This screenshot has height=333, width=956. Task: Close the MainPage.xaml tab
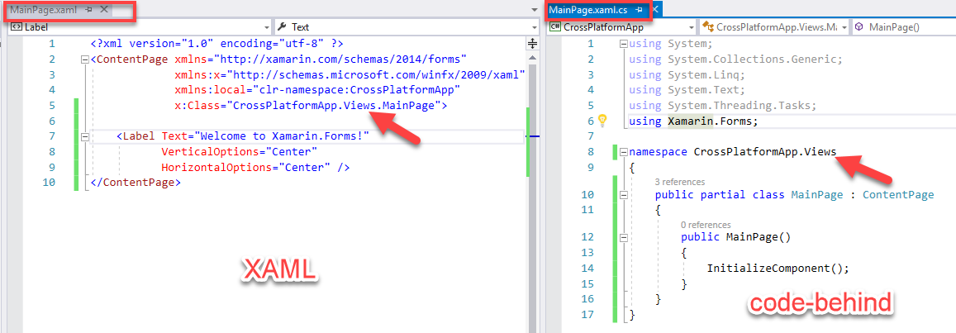(103, 9)
